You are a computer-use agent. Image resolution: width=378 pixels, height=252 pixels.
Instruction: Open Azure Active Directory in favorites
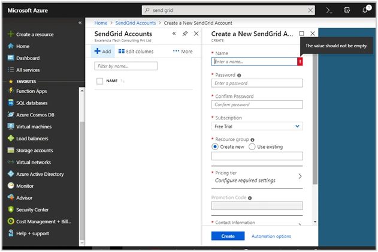click(40, 174)
